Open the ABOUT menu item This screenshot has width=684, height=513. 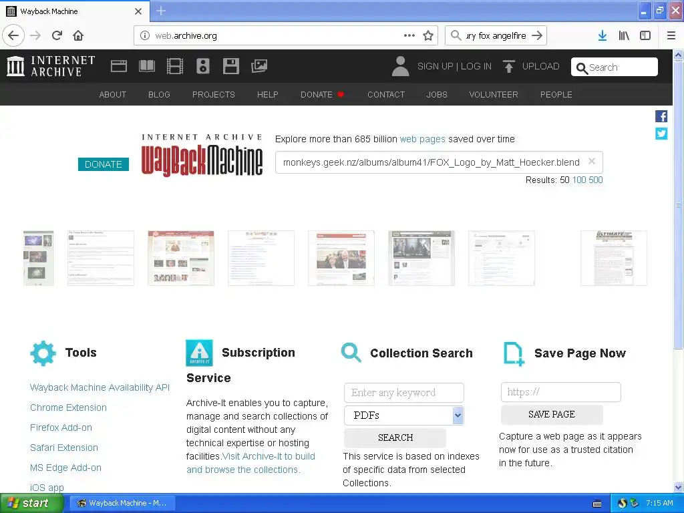(112, 95)
